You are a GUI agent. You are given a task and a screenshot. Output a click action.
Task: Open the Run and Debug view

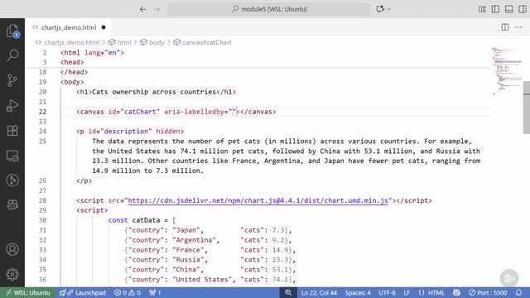pyautogui.click(x=12, y=106)
